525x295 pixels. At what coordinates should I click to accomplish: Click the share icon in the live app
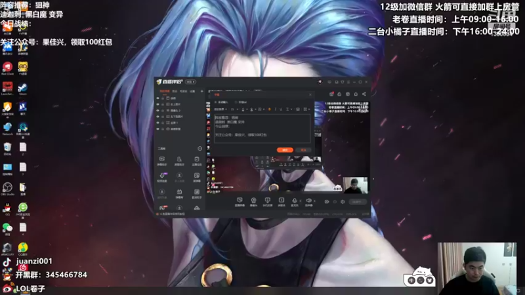pyautogui.click(x=364, y=94)
